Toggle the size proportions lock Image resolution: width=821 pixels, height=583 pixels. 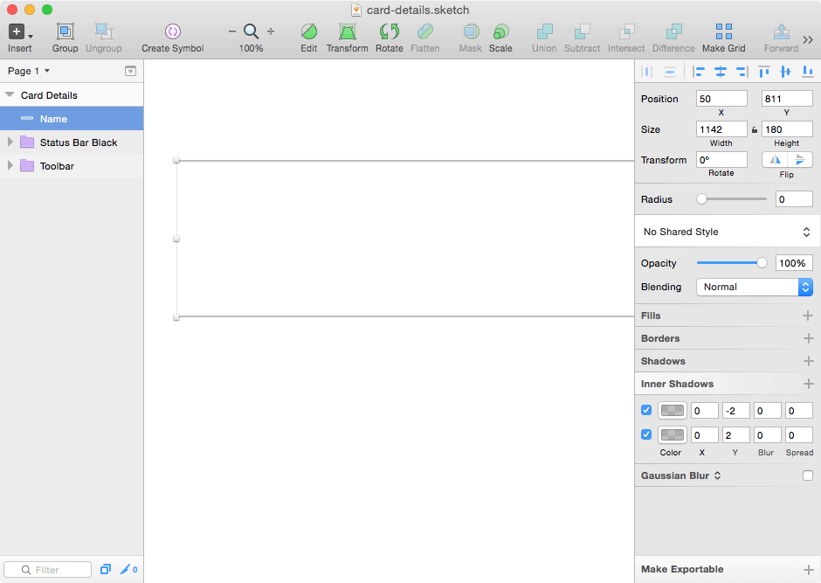[755, 130]
